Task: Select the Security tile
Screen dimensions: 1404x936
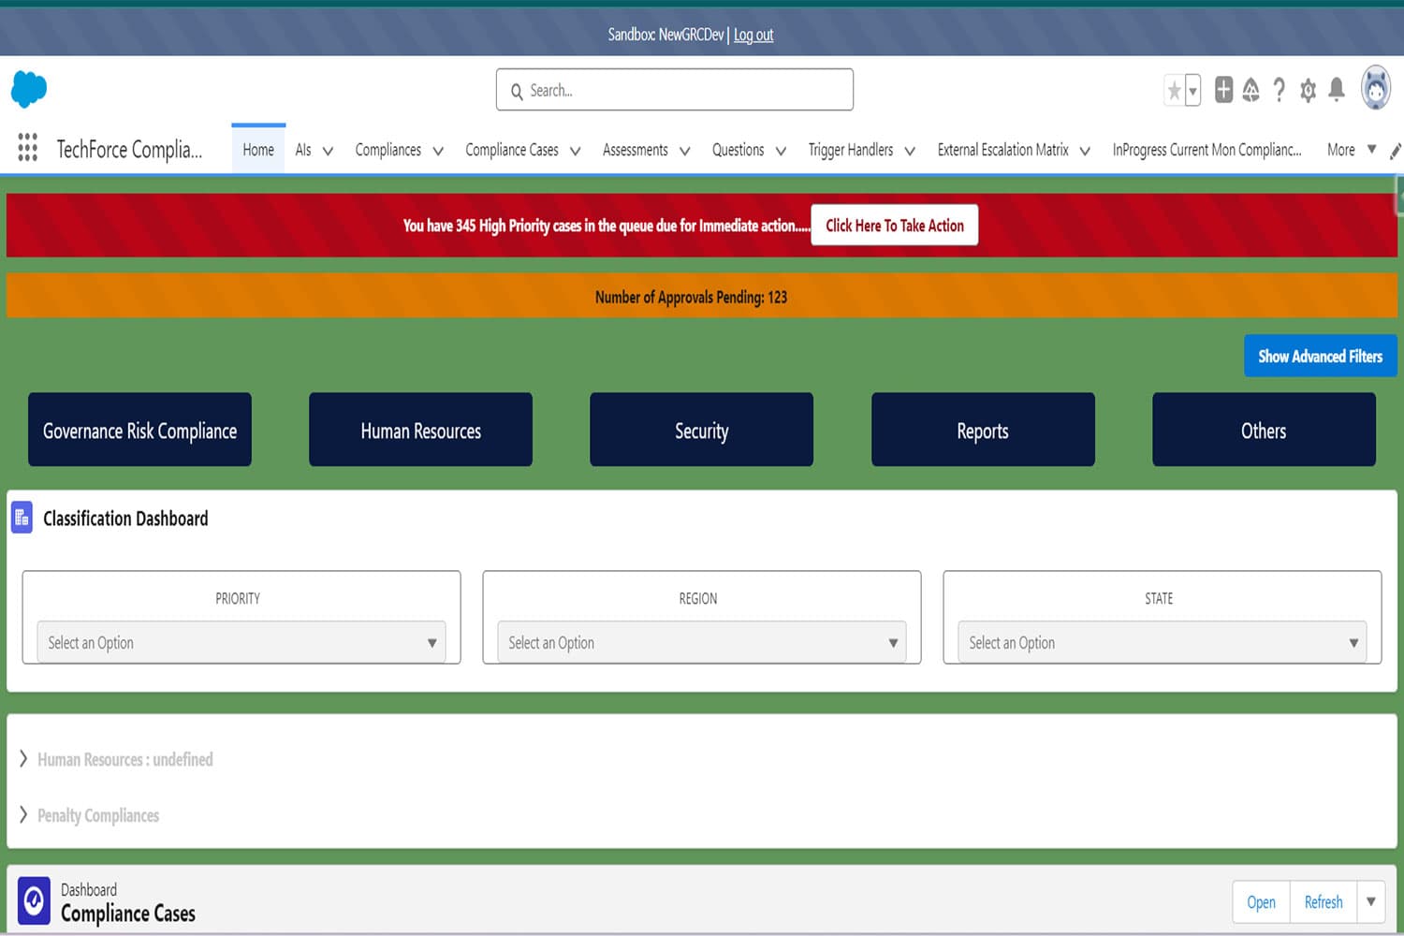Action: tap(702, 430)
